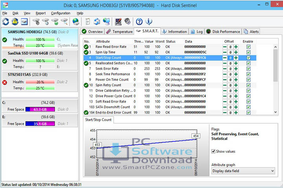This screenshot has width=283, height=188.
Task: Click the hard disk panel toolbar icon
Action: pyautogui.click(x=24, y=22)
